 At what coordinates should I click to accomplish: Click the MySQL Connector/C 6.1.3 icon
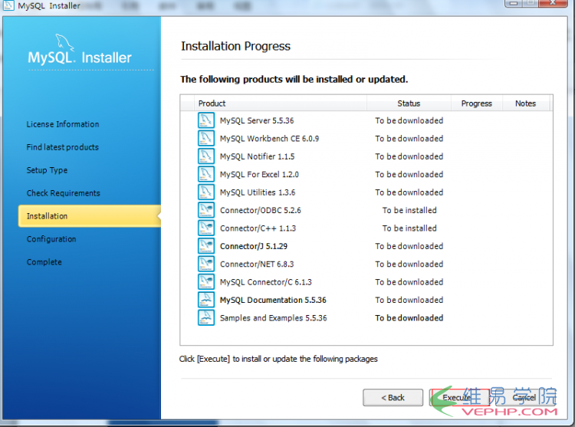(x=206, y=282)
